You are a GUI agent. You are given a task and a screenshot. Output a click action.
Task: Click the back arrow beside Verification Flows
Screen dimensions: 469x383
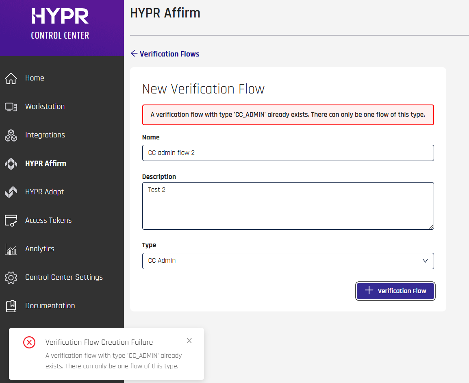[134, 53]
